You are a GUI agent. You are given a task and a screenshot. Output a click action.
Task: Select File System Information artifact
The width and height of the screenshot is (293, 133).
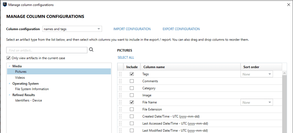click(x=32, y=89)
